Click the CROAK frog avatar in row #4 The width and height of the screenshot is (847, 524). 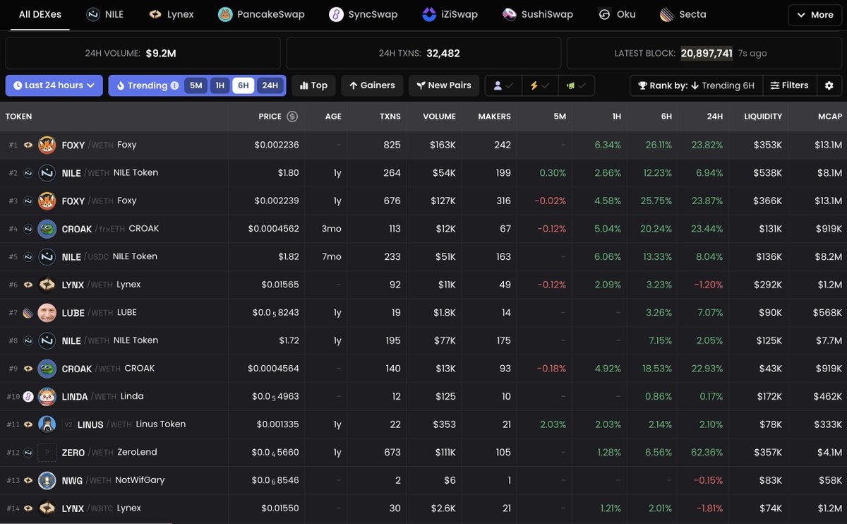click(x=47, y=229)
